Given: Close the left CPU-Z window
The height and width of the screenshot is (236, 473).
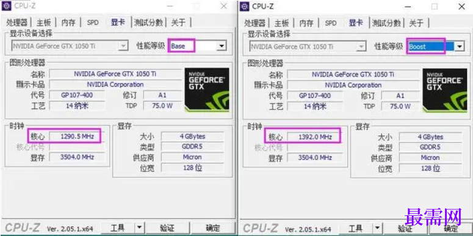Looking at the screenshot, I should point(224,6).
